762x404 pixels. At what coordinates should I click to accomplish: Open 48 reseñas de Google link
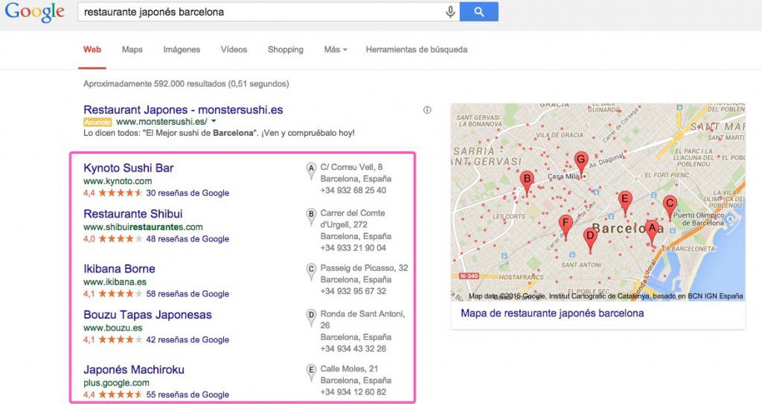coord(188,238)
